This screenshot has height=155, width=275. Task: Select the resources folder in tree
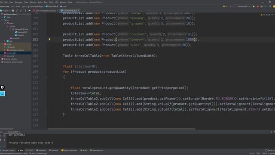coord(14,38)
